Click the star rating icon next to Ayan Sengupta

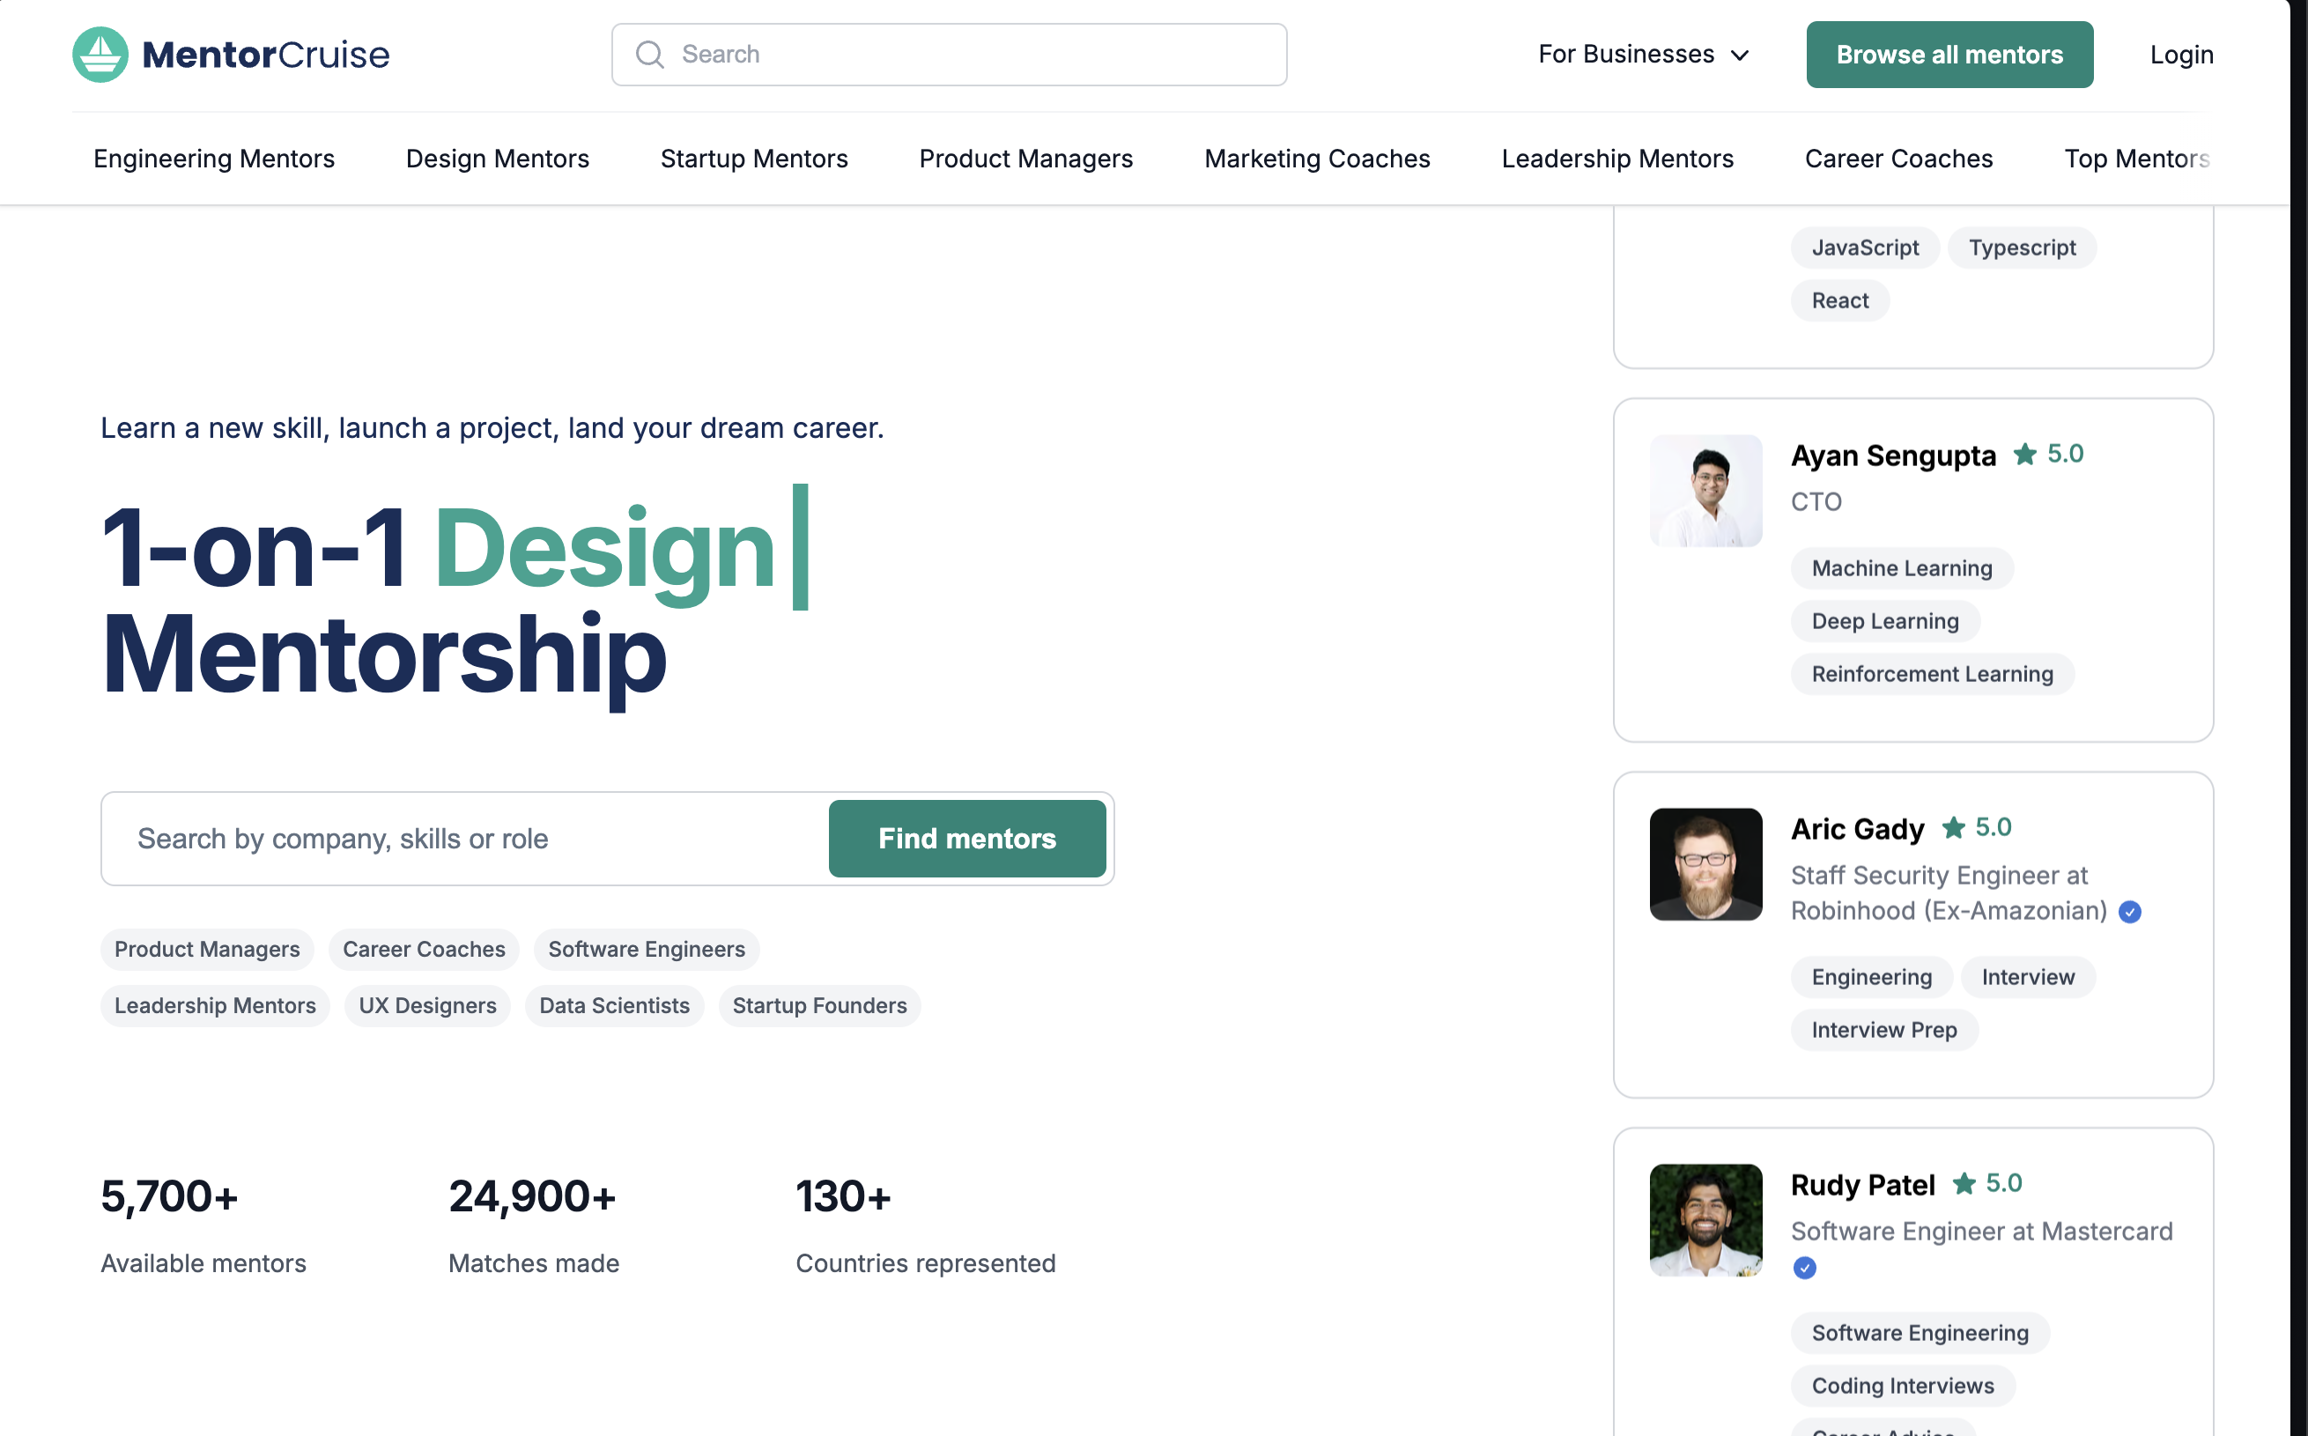(x=2024, y=454)
